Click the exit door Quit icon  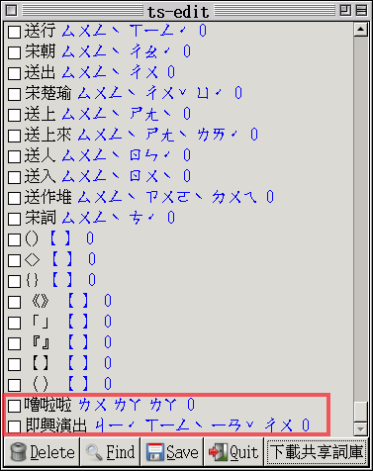coord(218,452)
